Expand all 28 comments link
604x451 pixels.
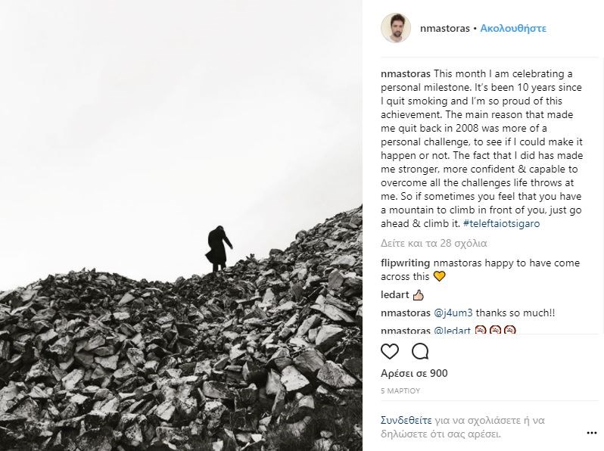pyautogui.click(x=433, y=244)
